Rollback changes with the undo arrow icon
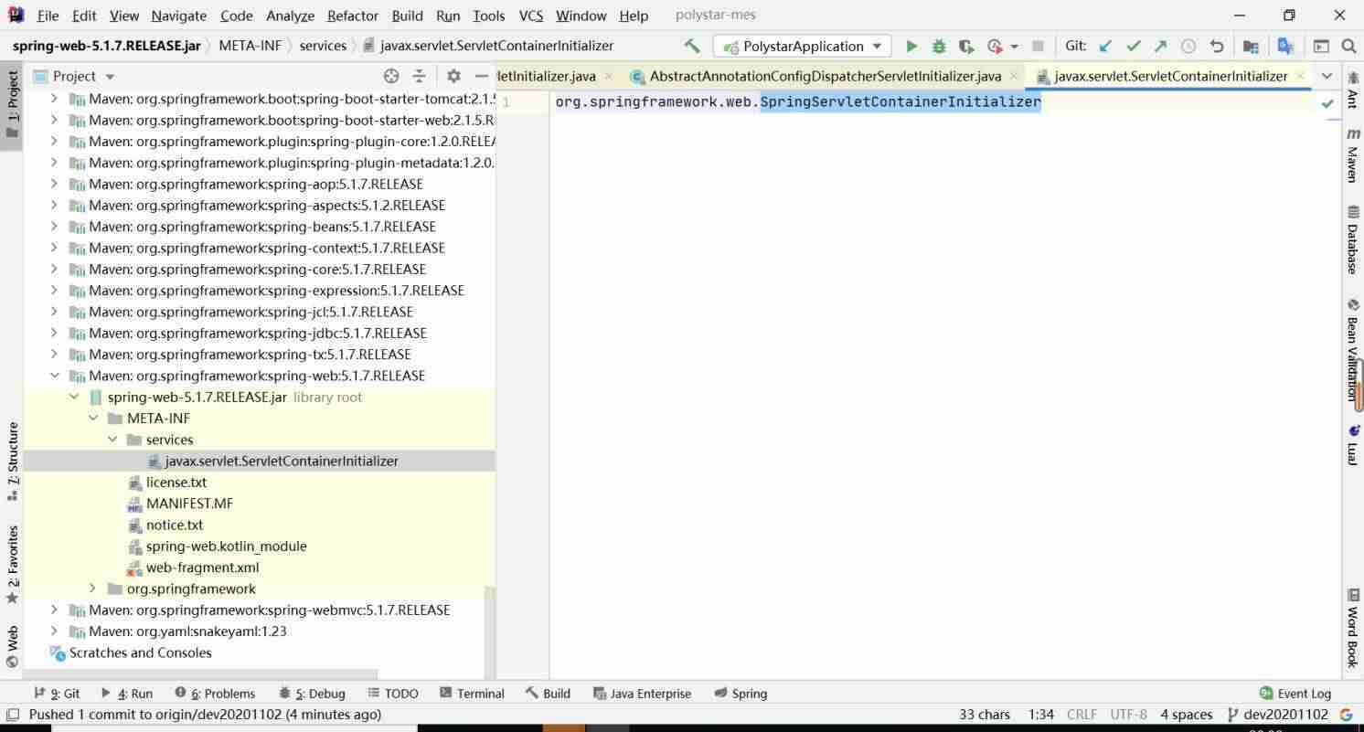 coord(1217,46)
